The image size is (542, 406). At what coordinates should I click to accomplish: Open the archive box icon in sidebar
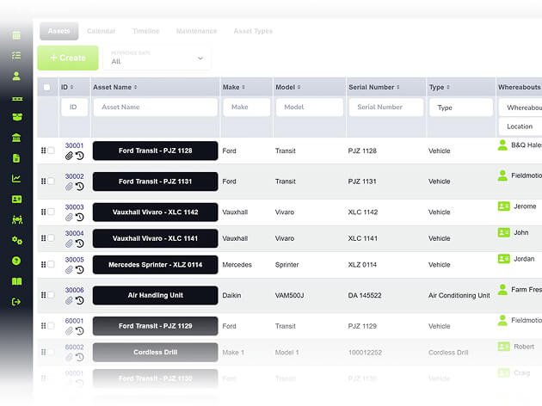coord(17,117)
